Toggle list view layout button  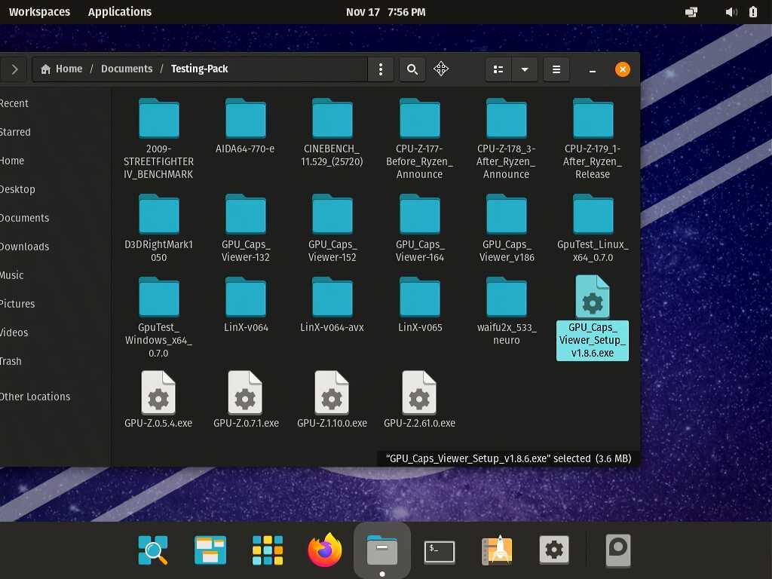498,69
